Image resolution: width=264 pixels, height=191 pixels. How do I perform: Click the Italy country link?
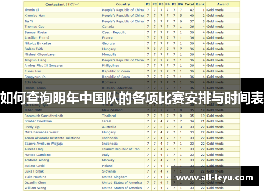pyautogui.click(x=106, y=155)
